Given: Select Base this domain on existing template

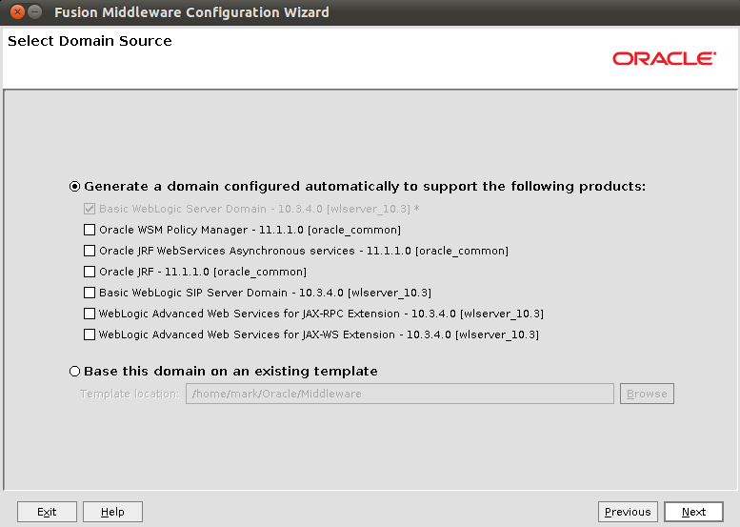Looking at the screenshot, I should [74, 371].
